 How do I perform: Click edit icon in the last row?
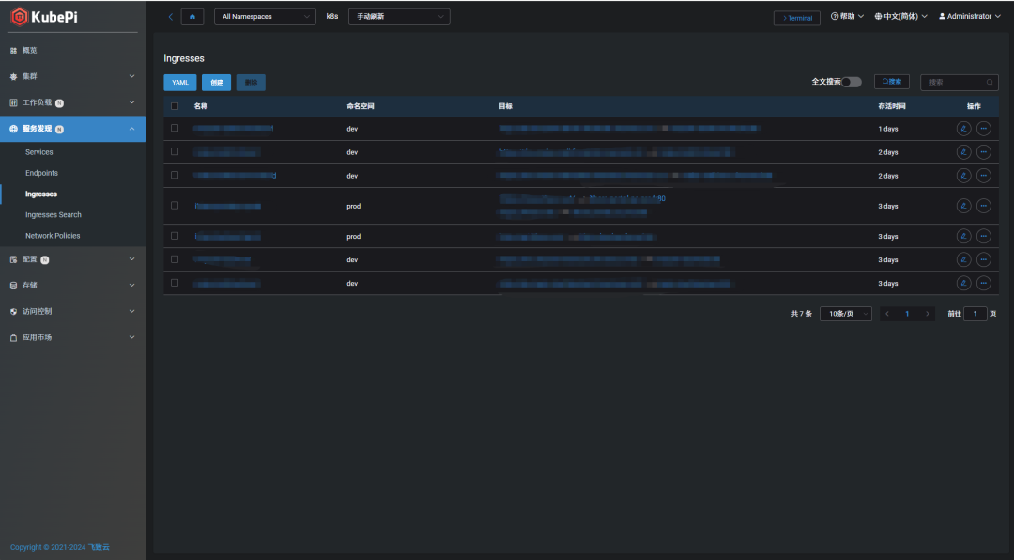(963, 284)
